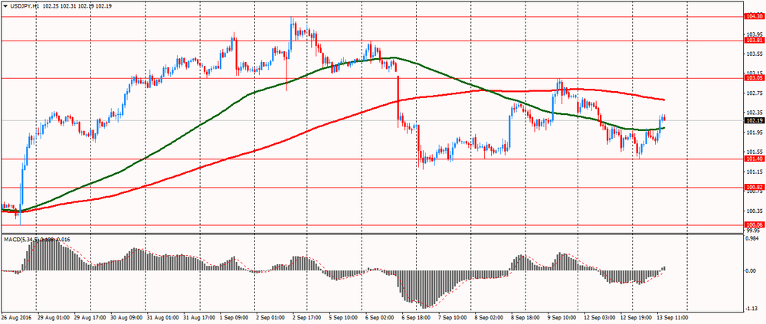Click the 26 Aug 2016 time axis label
This screenshot has height=324, width=766.
coord(15,318)
